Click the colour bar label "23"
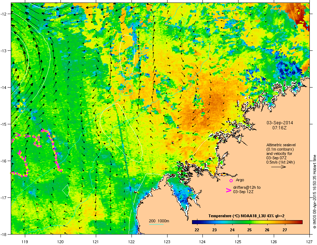 pyautogui.click(x=214, y=230)
